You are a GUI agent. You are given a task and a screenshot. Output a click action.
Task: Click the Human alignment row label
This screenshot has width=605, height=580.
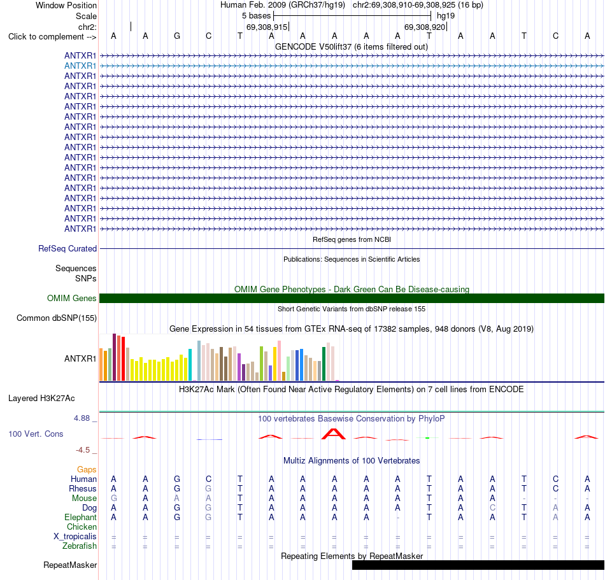[83, 479]
